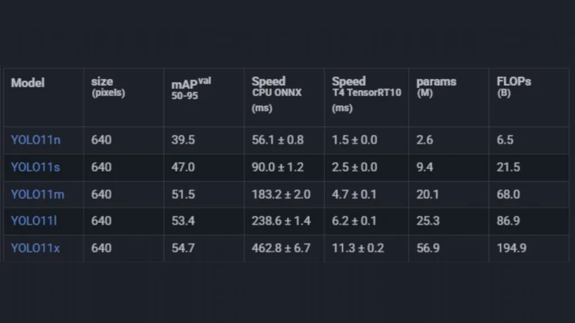Select the 54.7 mAP cell

click(x=183, y=248)
